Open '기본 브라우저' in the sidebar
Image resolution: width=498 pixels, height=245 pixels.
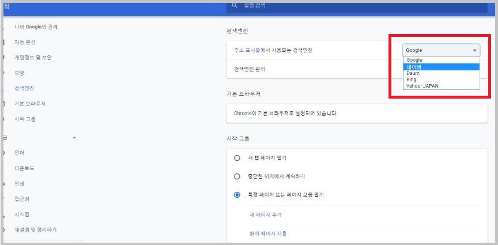[x=30, y=104]
